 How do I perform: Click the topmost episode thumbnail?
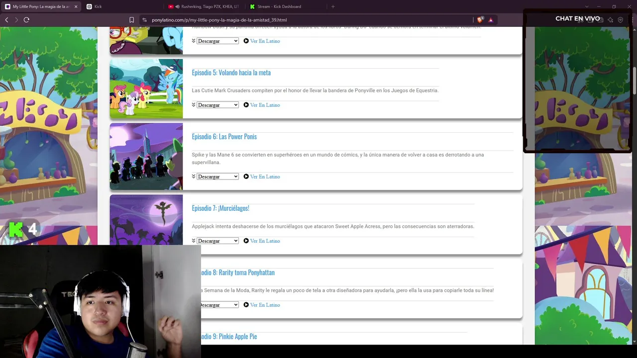coord(146,40)
